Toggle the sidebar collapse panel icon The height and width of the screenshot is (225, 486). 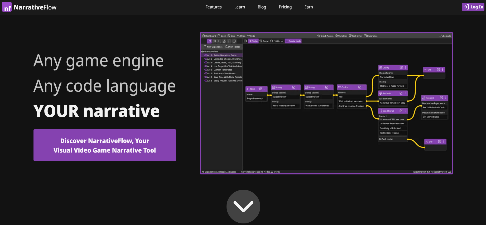tap(245, 41)
